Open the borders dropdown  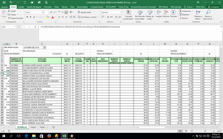pyautogui.click(x=43, y=17)
